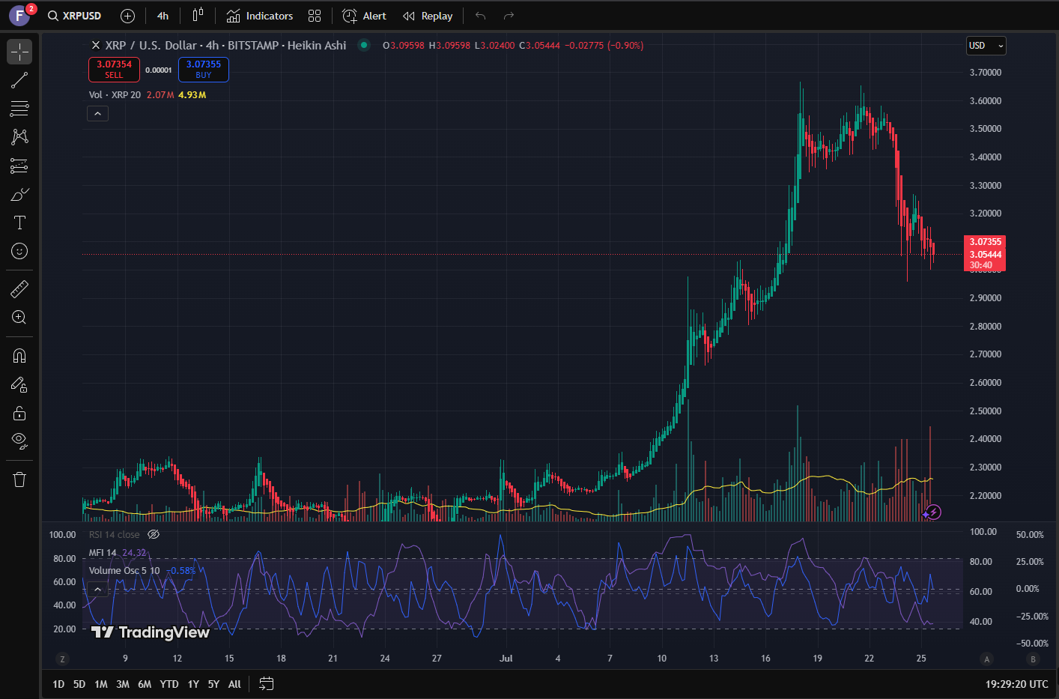Toggle stay in drawing mode
The width and height of the screenshot is (1059, 699).
(x=19, y=384)
